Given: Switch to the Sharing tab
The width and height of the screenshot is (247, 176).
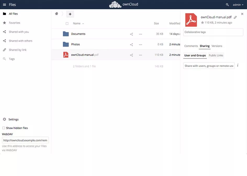Looking at the screenshot, I should point(205,46).
